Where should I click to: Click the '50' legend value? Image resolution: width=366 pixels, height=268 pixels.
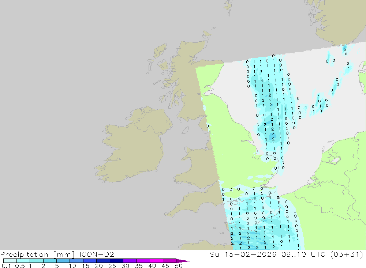(179, 266)
